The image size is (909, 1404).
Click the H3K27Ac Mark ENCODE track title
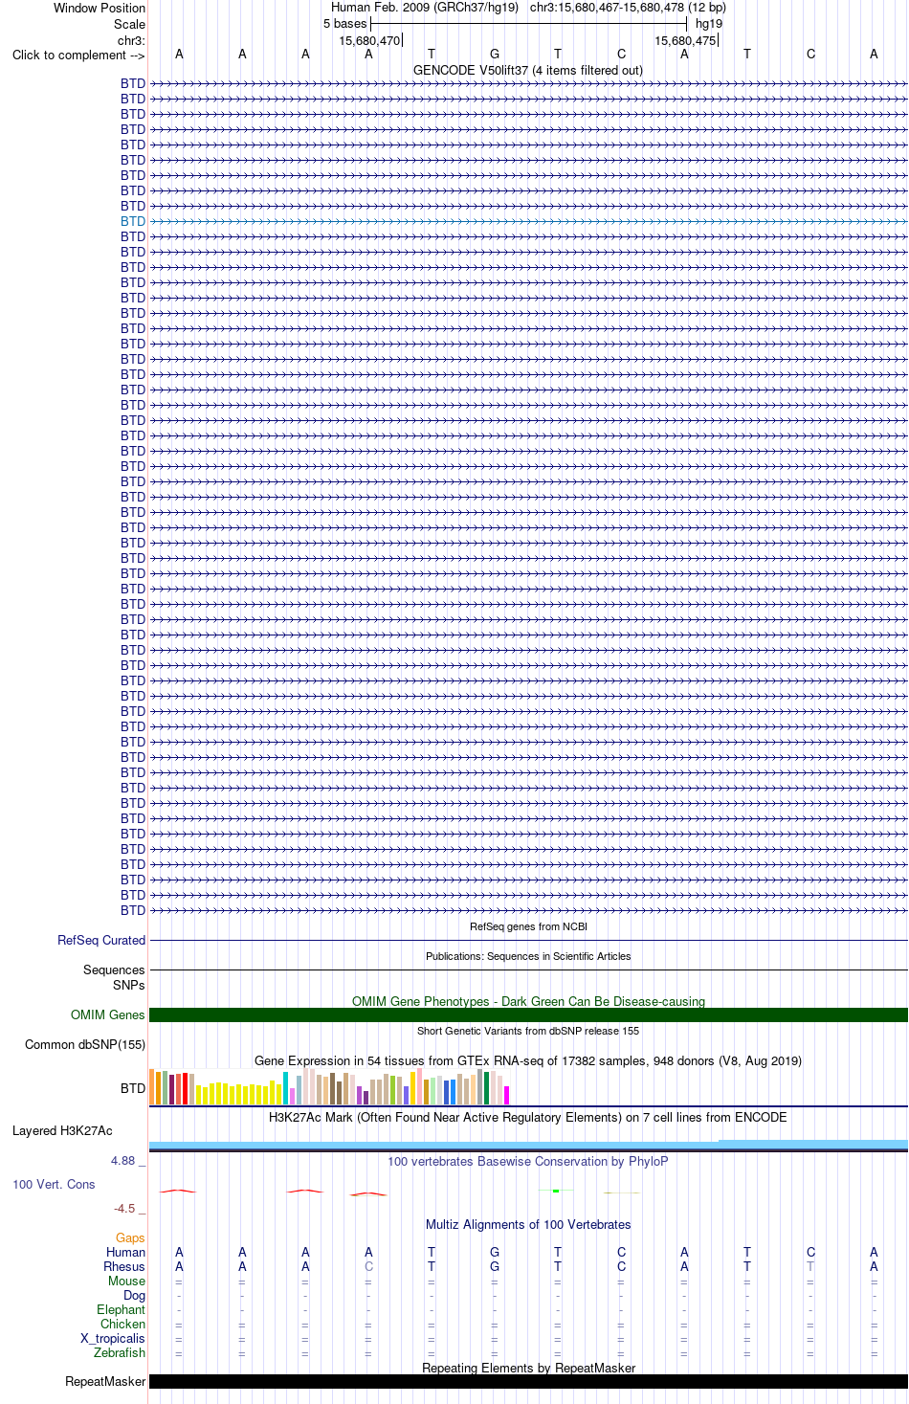528,1118
